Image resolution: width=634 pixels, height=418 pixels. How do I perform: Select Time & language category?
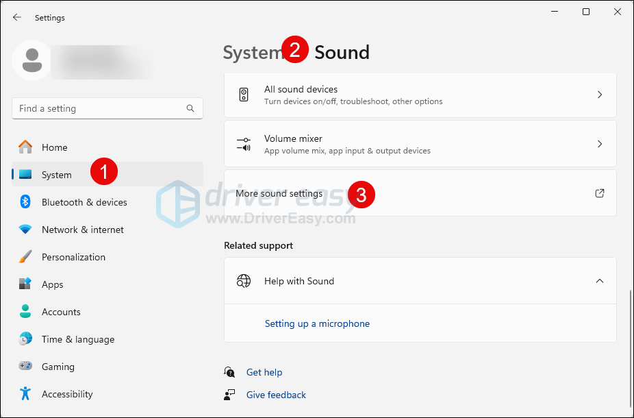pos(77,339)
